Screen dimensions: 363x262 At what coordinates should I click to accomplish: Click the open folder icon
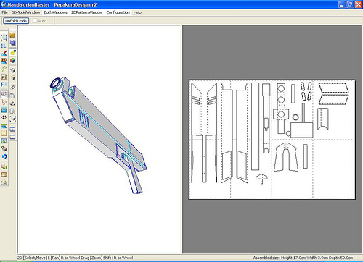click(x=12, y=35)
